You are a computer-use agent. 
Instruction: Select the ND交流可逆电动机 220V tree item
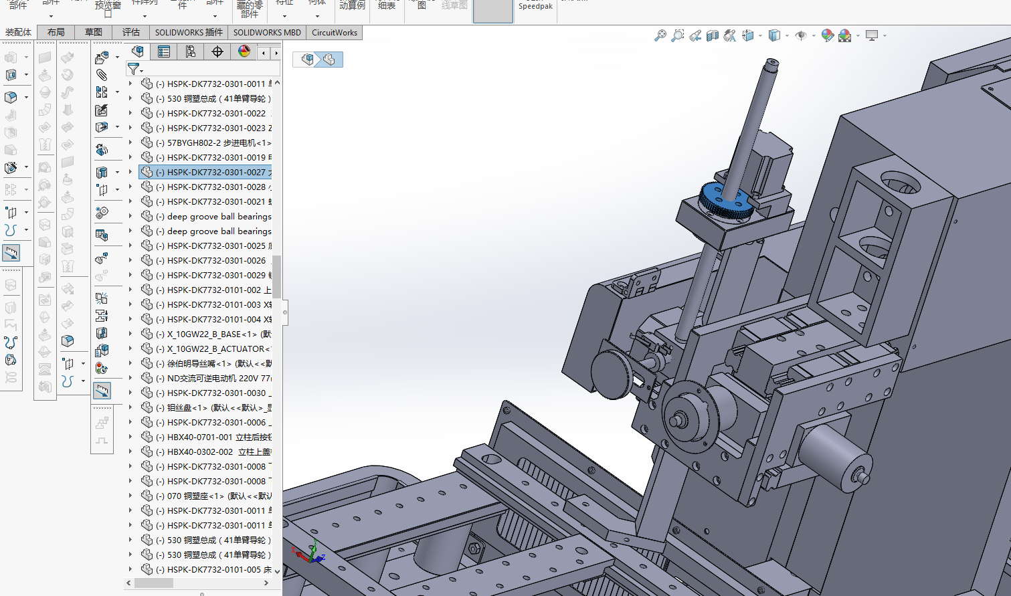[207, 378]
